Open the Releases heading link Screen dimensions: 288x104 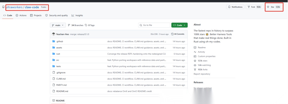(198, 82)
